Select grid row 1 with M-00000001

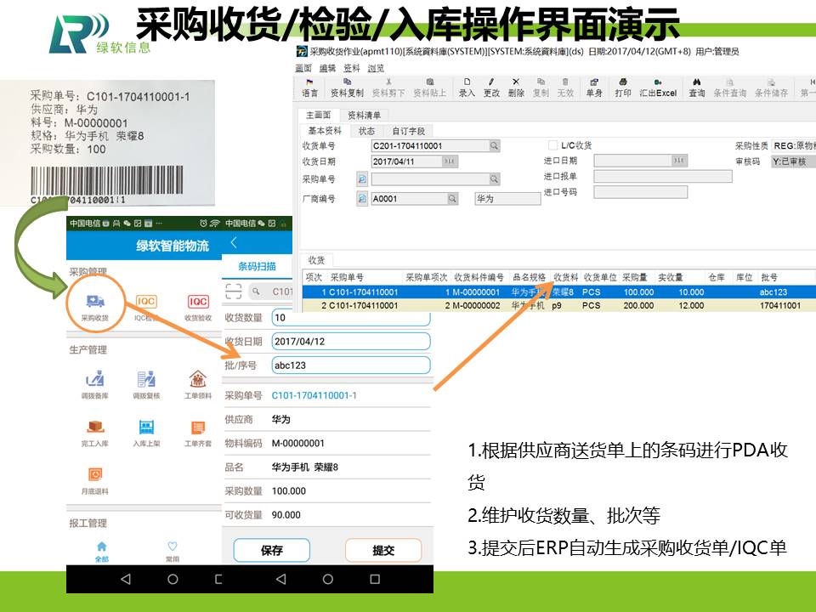tap(559, 292)
